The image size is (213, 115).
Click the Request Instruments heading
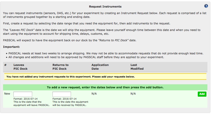click(105, 7)
